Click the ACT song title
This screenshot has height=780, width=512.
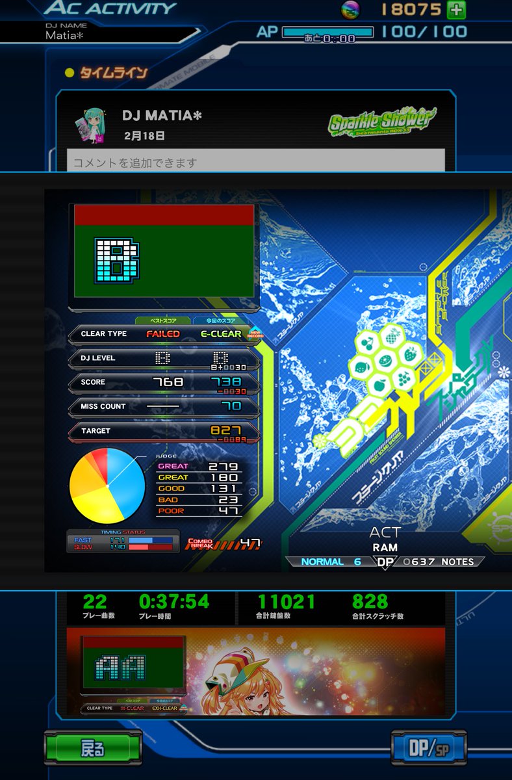[x=385, y=532]
